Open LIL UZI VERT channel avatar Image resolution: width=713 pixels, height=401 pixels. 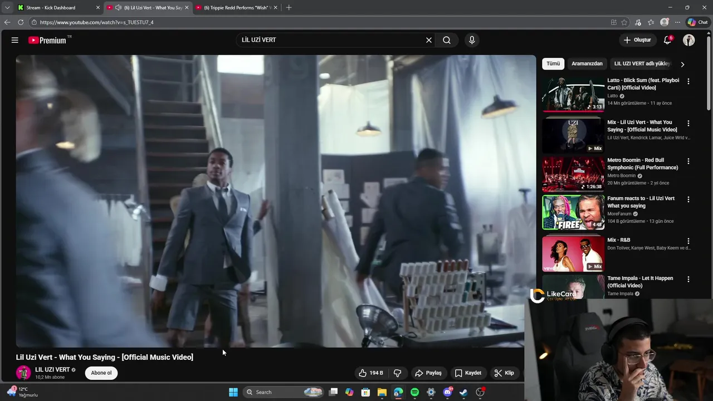coord(23,373)
